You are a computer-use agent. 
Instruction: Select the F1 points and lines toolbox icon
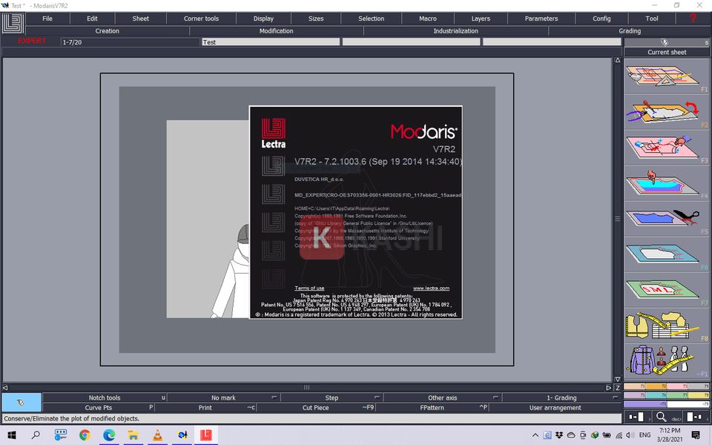click(x=665, y=76)
